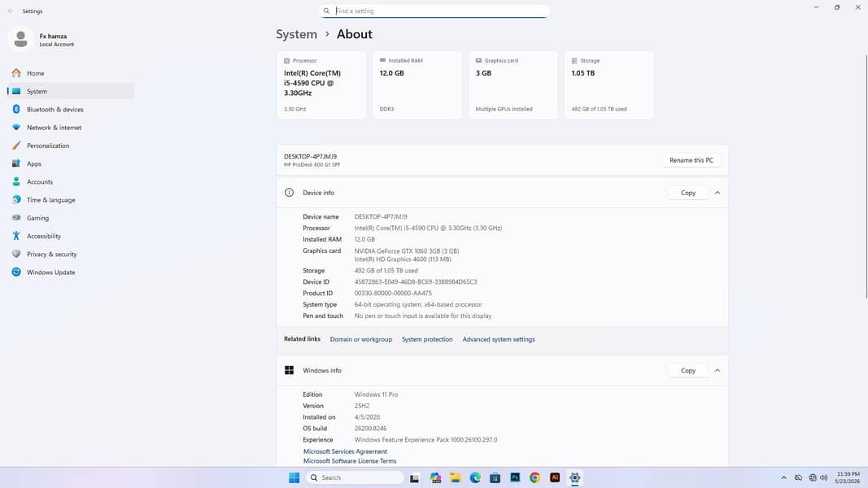The height and width of the screenshot is (488, 868).
Task: Launch Microsoft Edge from the taskbar
Action: 475,478
